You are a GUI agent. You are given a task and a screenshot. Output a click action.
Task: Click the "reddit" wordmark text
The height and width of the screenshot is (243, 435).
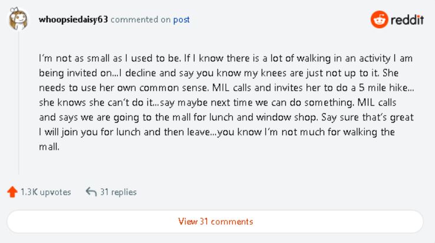[x=407, y=19]
